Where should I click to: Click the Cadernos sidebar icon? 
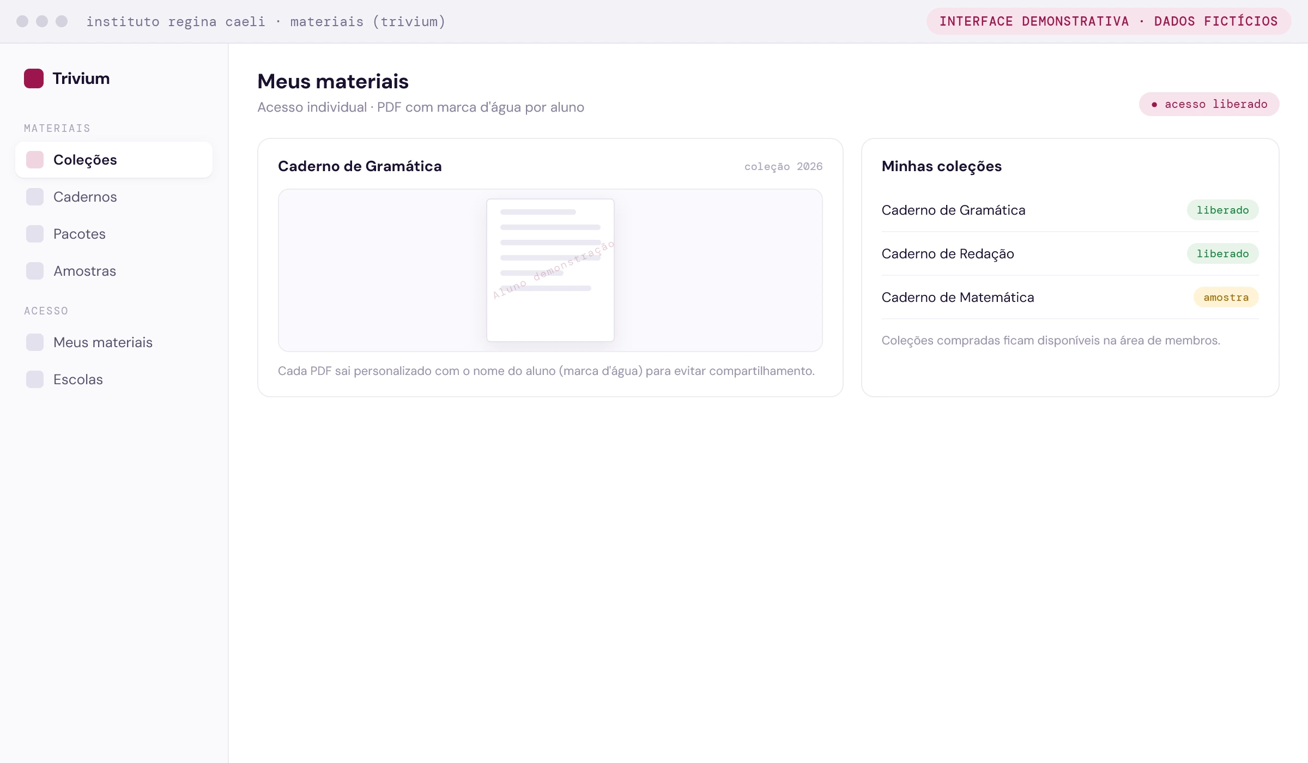tap(35, 197)
